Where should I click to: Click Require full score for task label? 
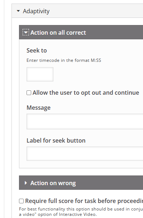84,201
